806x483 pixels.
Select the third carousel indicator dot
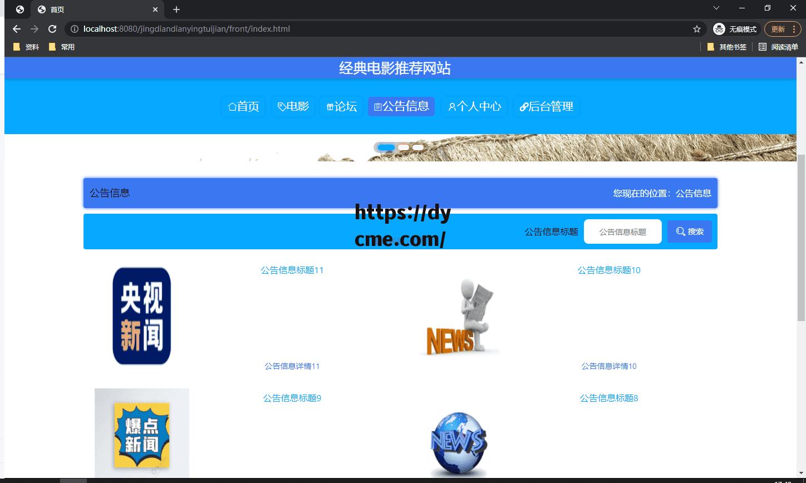point(416,147)
